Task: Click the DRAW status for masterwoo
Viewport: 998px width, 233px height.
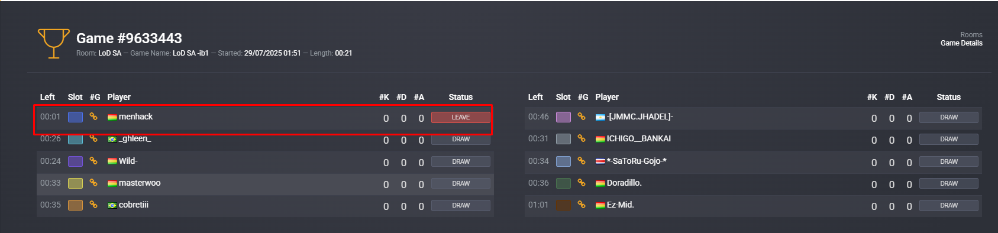Action: click(x=461, y=183)
